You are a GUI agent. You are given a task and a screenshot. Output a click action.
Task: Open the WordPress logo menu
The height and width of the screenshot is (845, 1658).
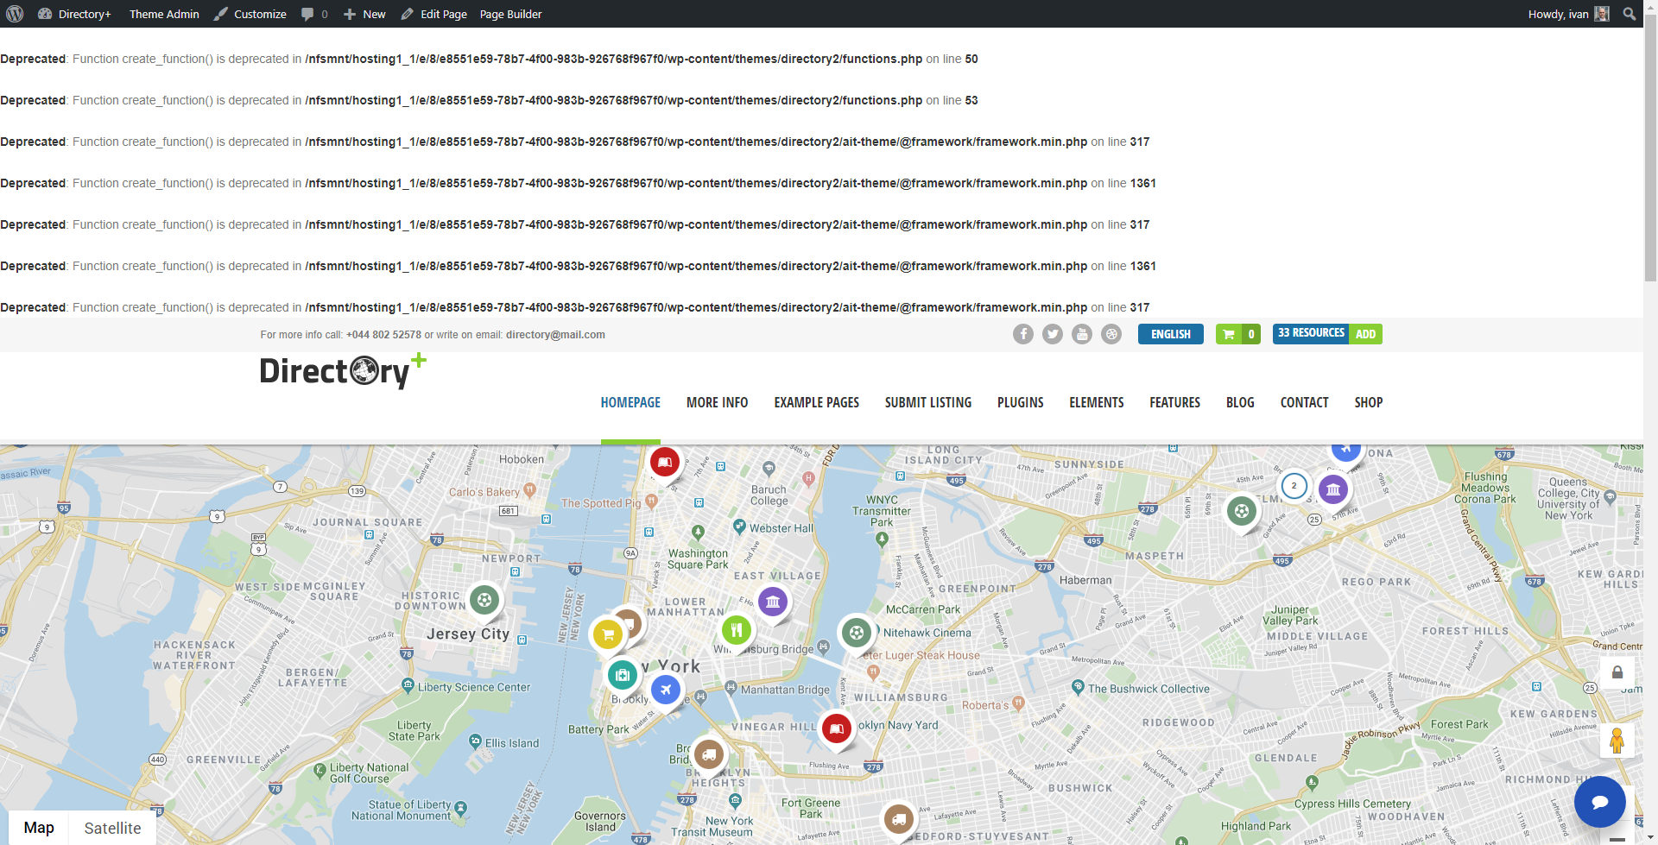coord(15,14)
